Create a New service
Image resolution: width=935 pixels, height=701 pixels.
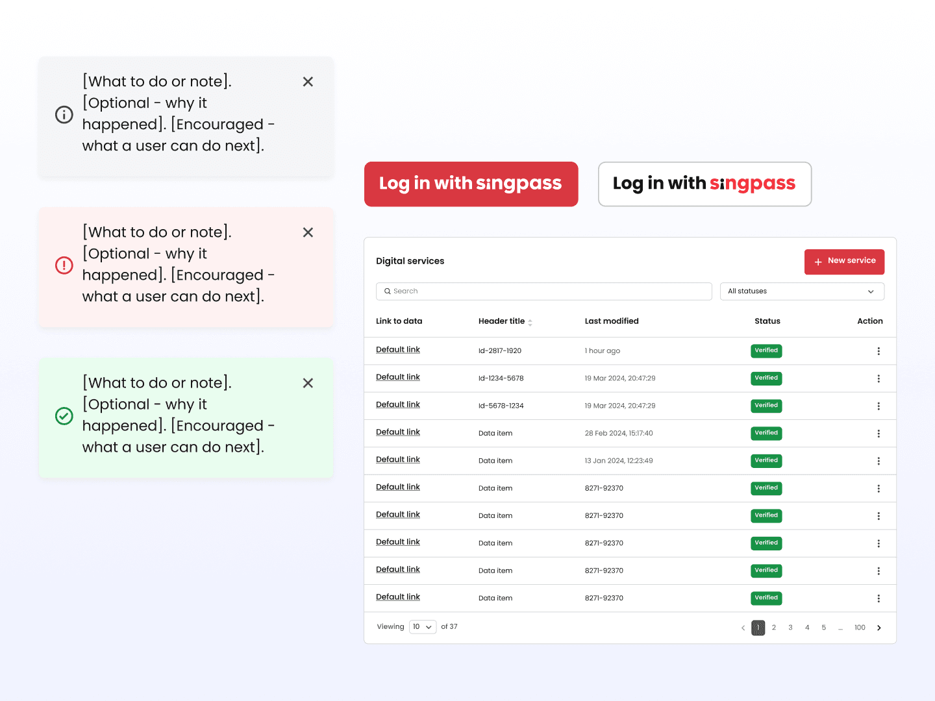tap(844, 262)
